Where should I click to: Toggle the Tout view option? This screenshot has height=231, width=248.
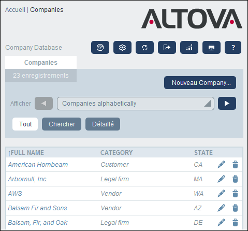click(x=25, y=124)
